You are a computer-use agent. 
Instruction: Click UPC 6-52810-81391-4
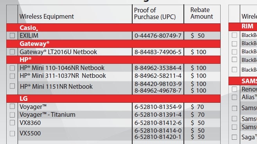click(x=158, y=115)
